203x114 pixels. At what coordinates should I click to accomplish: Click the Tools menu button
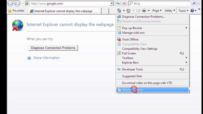pos(183,11)
